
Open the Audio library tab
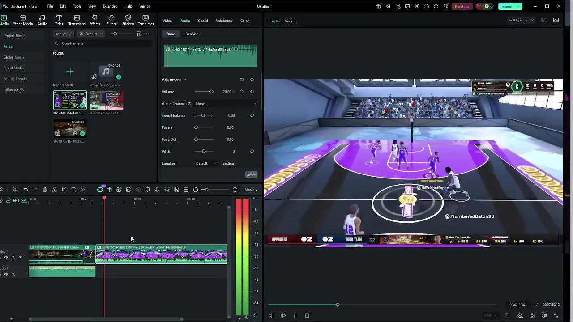point(42,20)
